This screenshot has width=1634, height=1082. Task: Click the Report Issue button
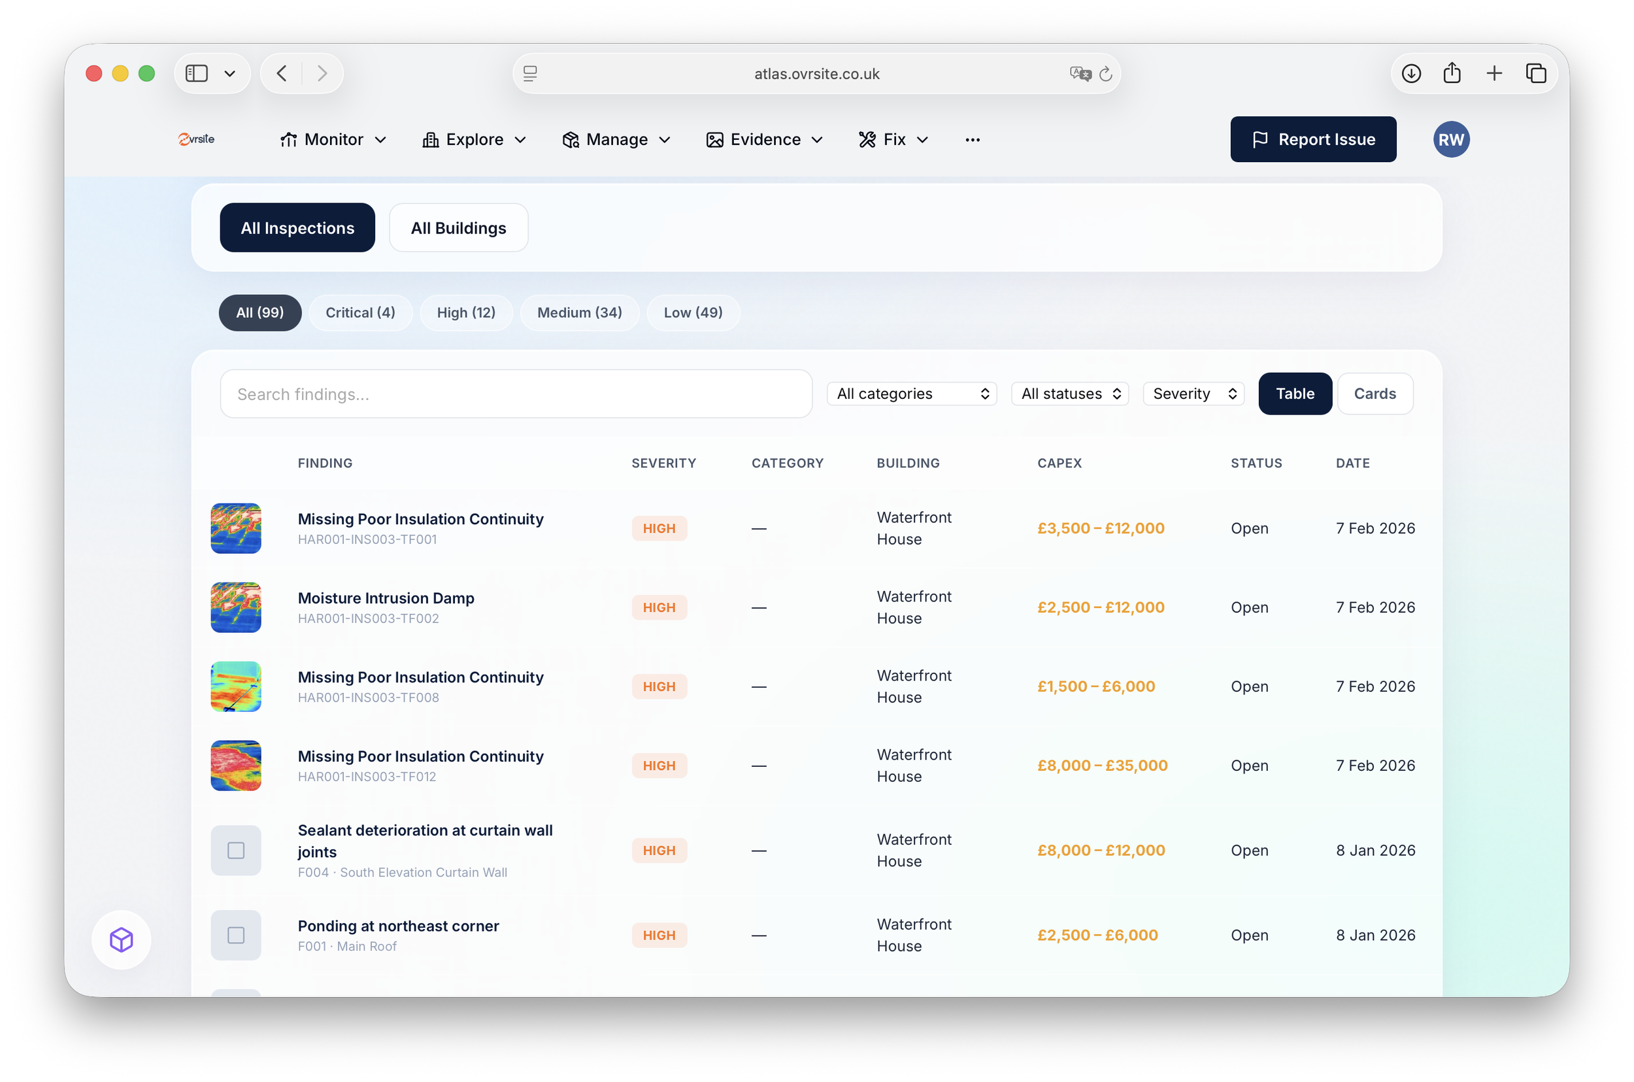[x=1312, y=139]
